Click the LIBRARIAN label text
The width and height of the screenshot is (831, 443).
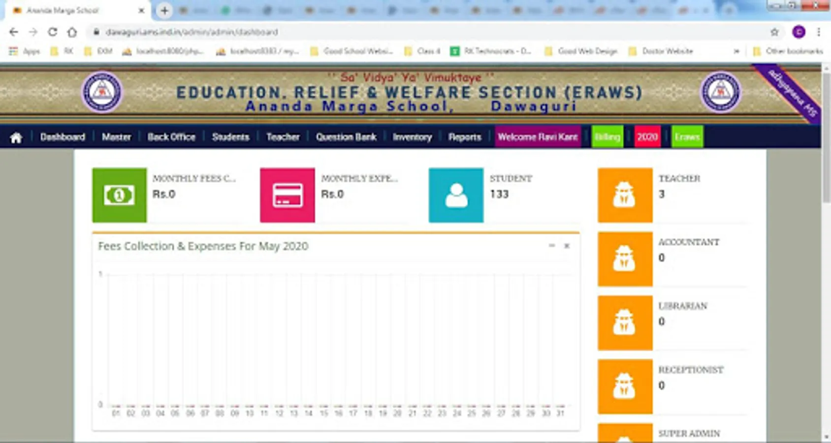point(683,306)
